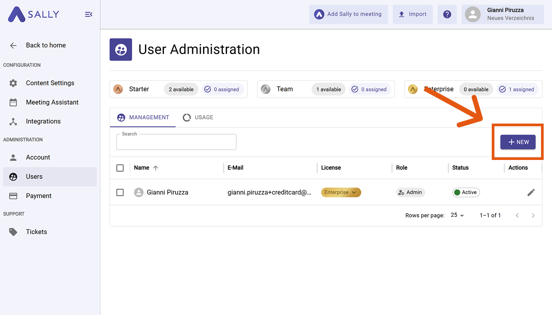
Task: Click Add Sally to meeting button
Action: 349,14
